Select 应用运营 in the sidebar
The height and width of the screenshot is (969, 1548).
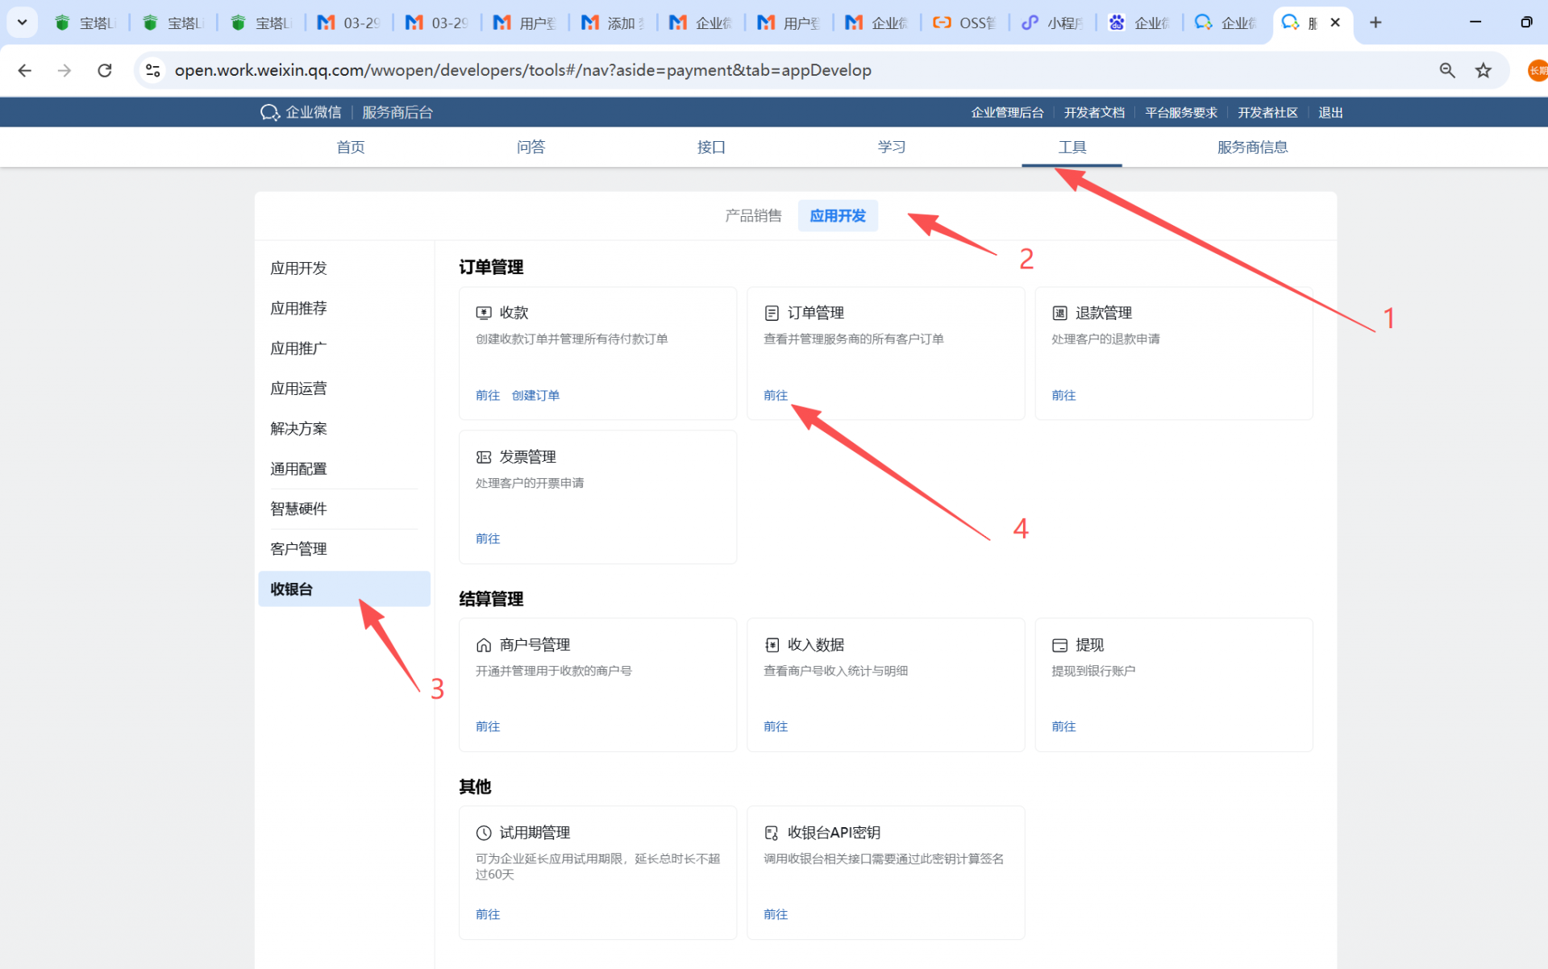pyautogui.click(x=298, y=389)
